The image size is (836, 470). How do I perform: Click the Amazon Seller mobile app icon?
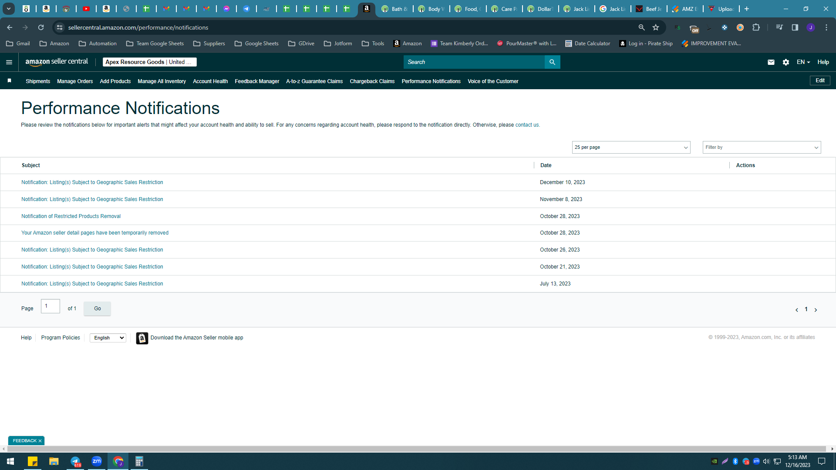click(142, 338)
